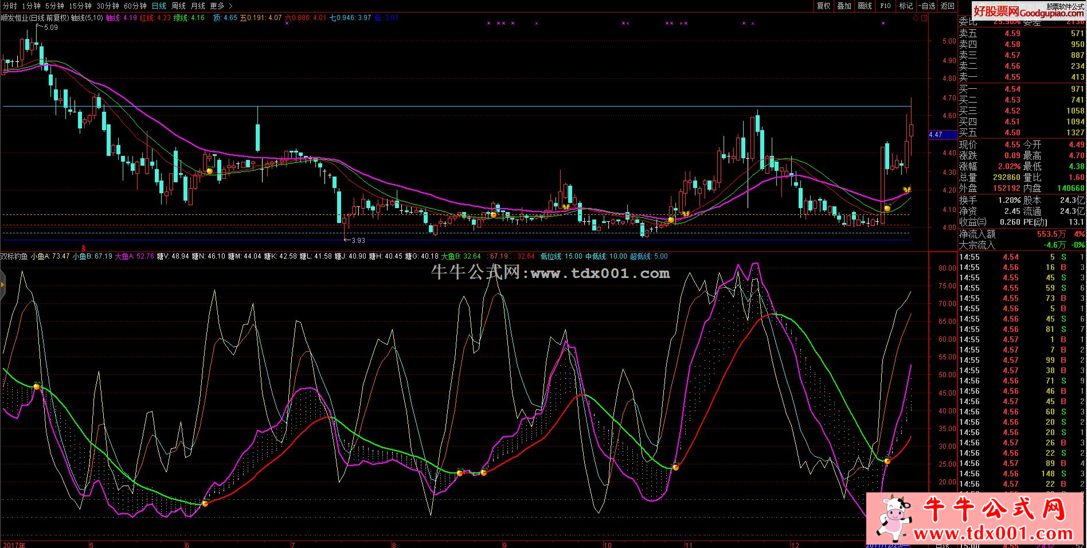Click the 标记 mark button
This screenshot has height=548, width=1087.
tap(906, 6)
